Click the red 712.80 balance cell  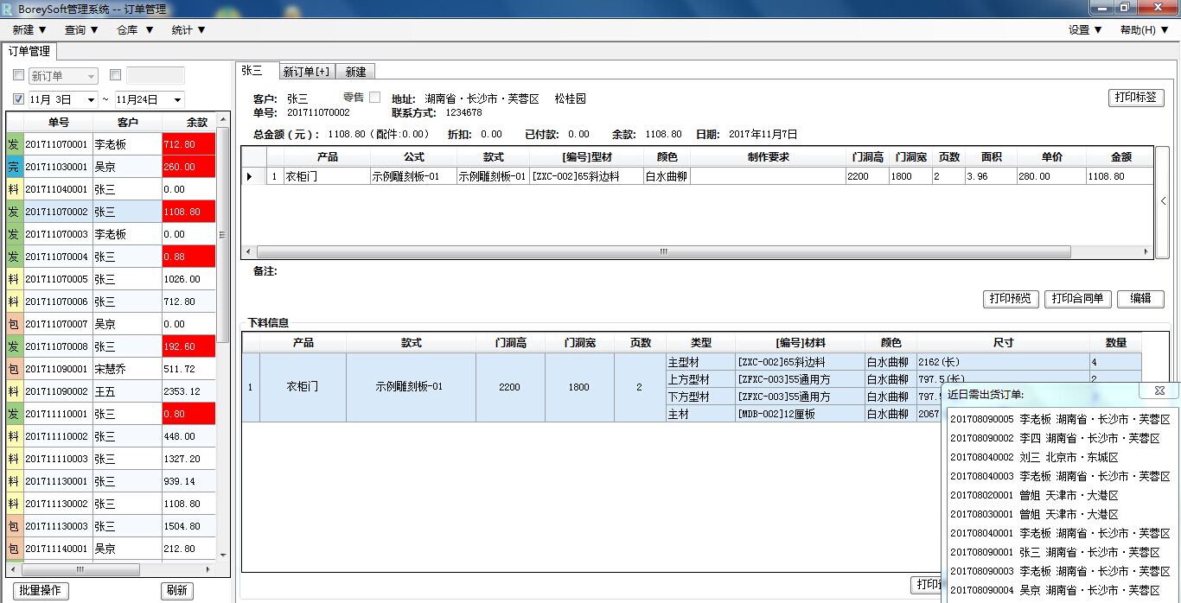pos(188,144)
